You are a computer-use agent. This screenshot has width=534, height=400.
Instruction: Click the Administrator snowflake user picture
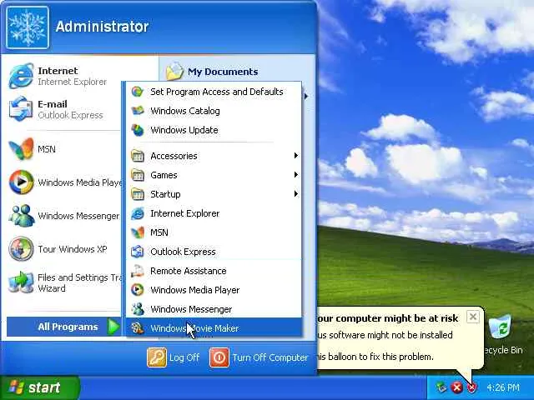click(28, 27)
